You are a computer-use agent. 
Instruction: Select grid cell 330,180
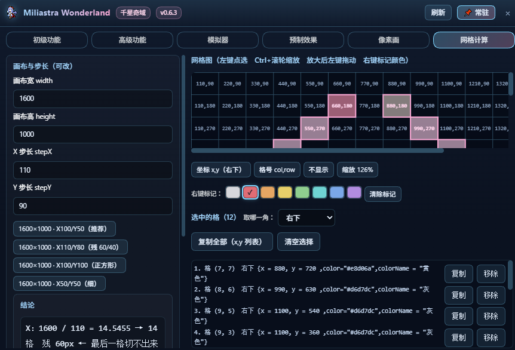(259, 106)
